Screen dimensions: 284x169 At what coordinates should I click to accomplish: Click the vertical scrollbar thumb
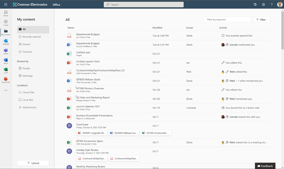click(282, 30)
